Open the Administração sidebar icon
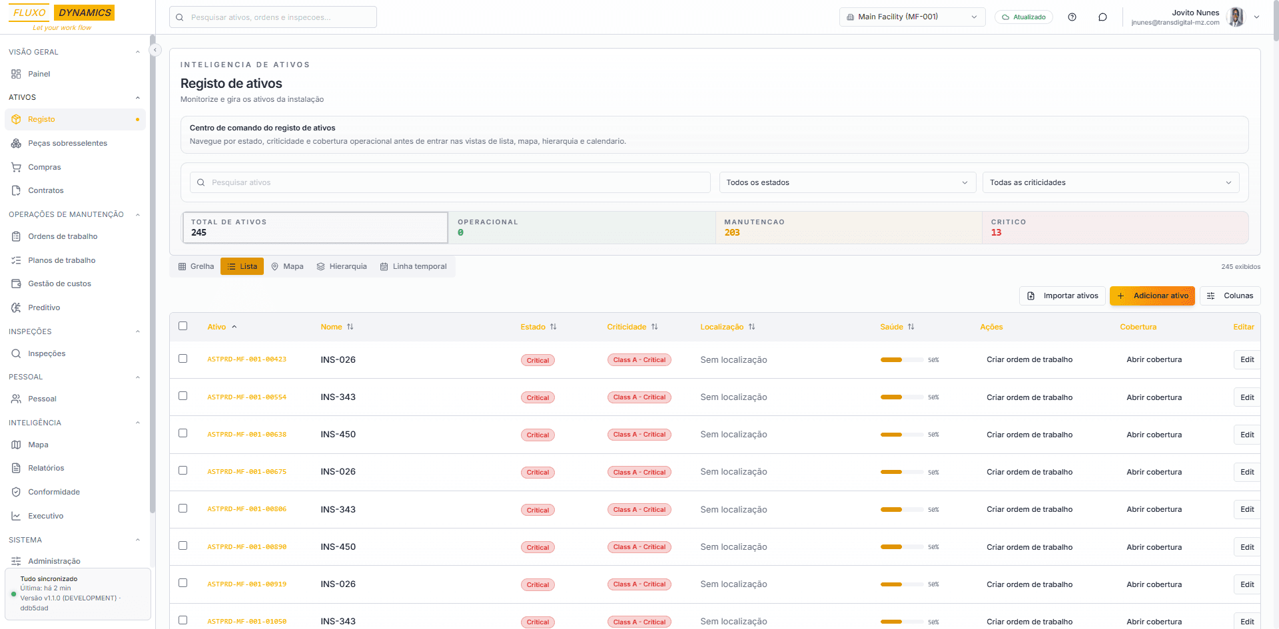Image resolution: width=1279 pixels, height=629 pixels. (15, 561)
